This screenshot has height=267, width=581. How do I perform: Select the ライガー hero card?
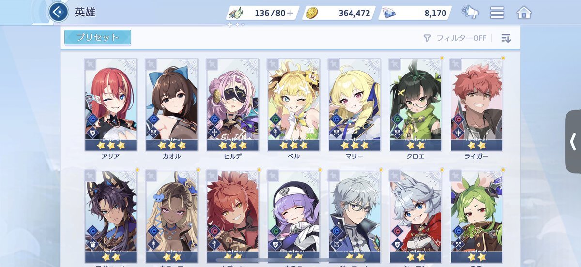[x=476, y=104]
